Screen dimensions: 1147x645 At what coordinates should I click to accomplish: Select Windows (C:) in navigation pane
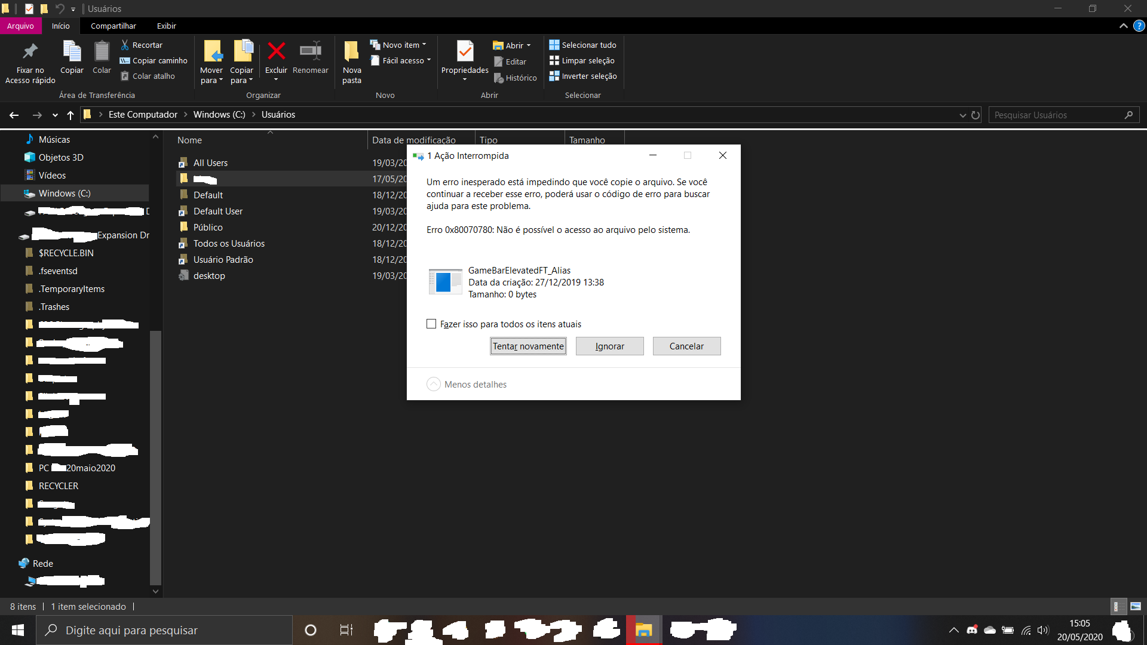tap(65, 193)
